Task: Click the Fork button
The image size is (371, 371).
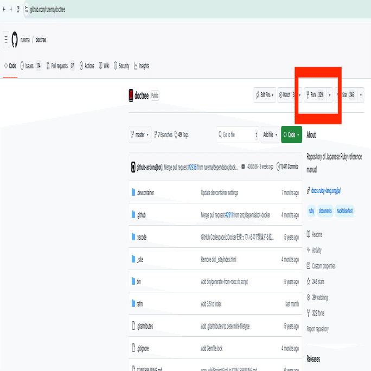Action: [315, 95]
